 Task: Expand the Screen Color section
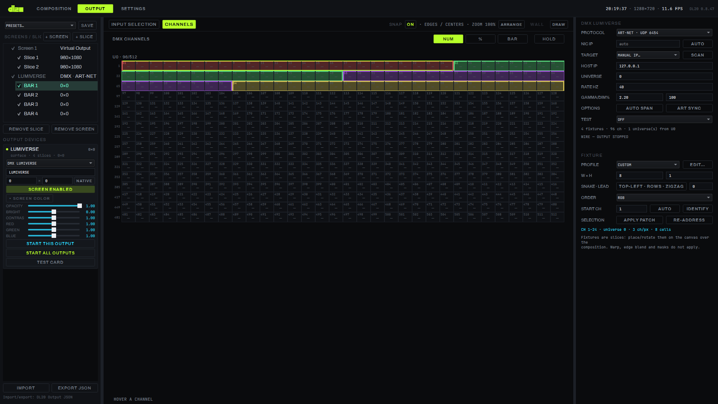pos(30,199)
